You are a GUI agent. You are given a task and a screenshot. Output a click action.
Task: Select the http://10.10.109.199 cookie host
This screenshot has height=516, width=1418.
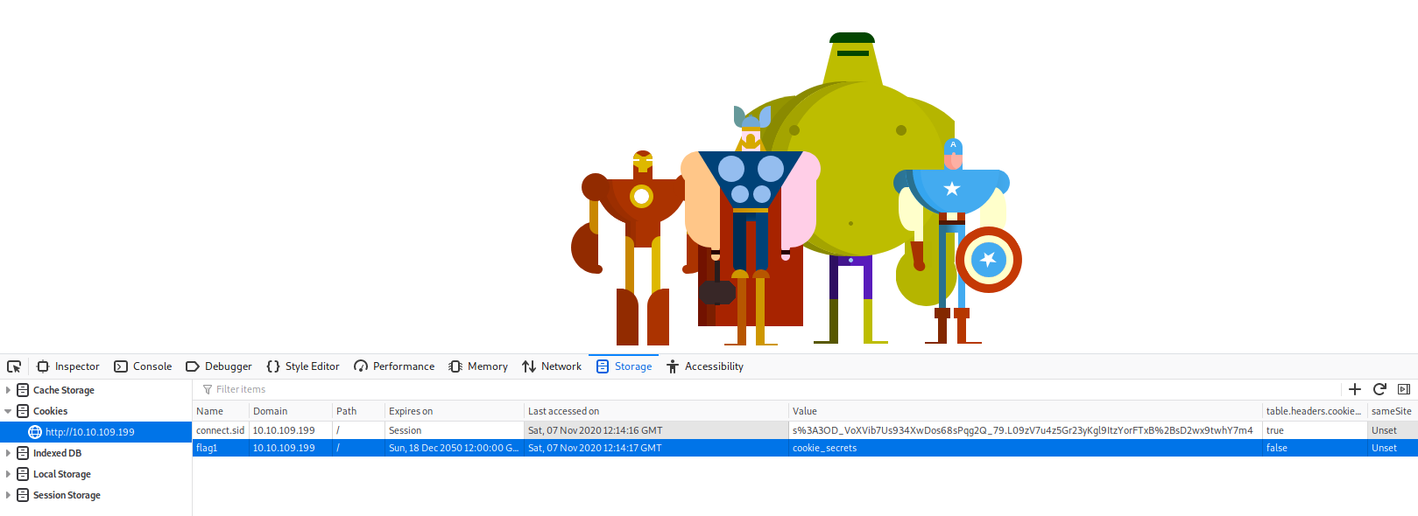coord(89,432)
